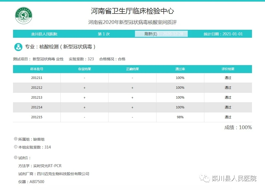265x190 pixels.
Task: Click the teal doctor icon beside 专业
Action: 18,47
